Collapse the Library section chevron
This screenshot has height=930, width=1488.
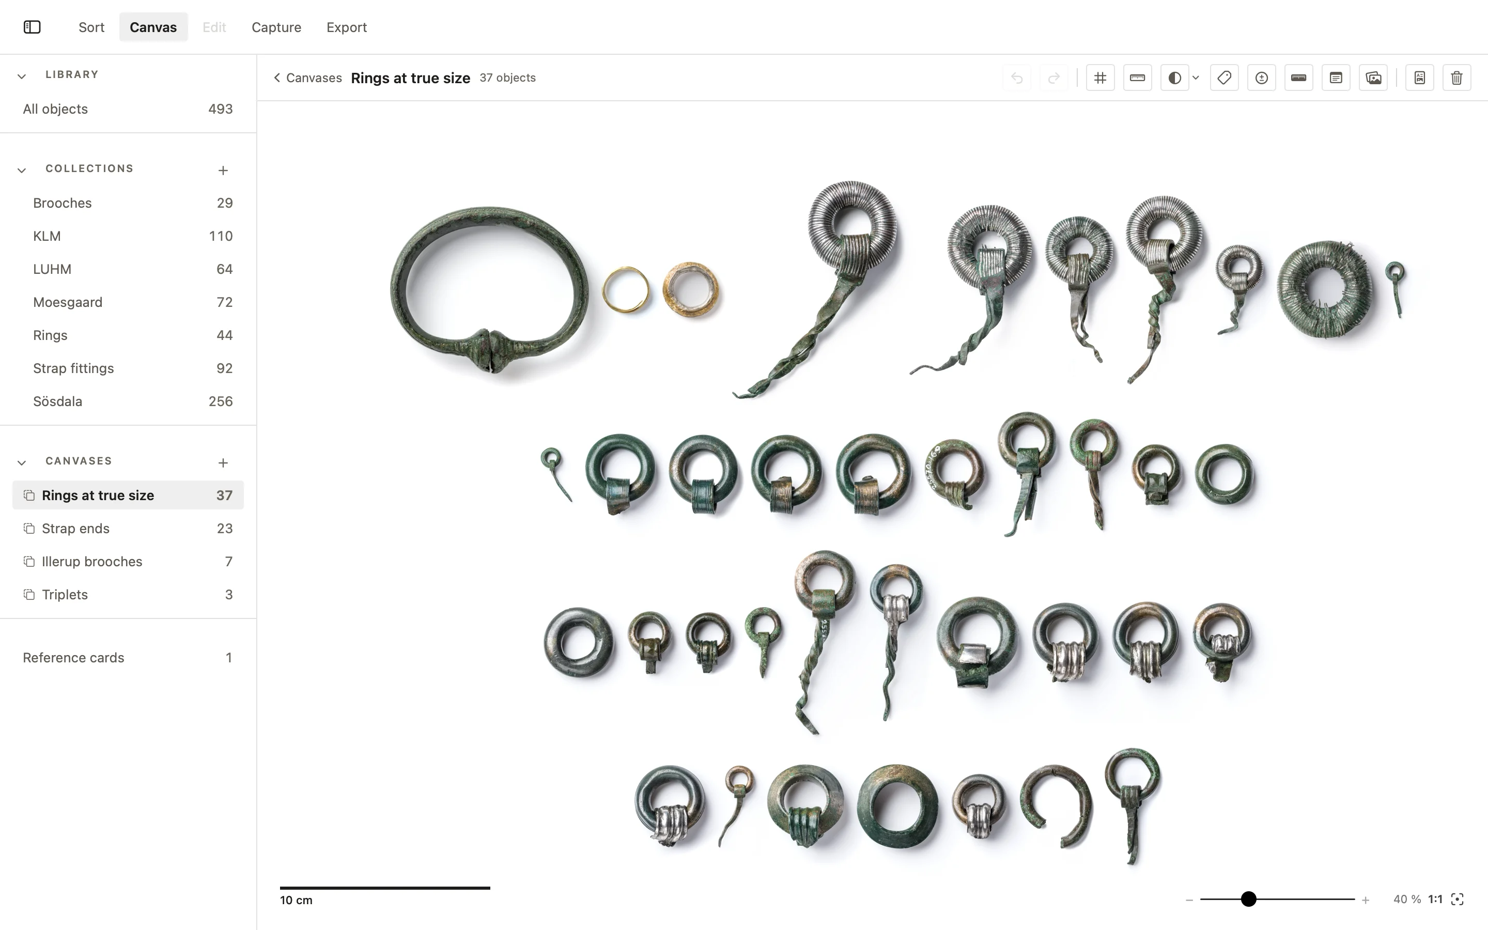pos(22,76)
